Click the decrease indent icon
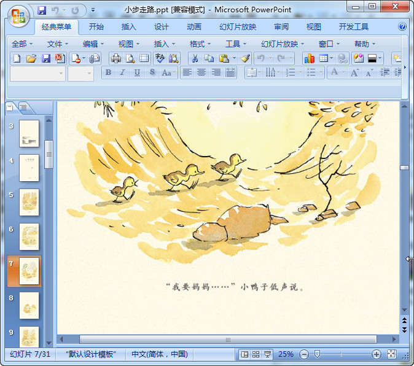Image resolution: width=414 pixels, height=366 pixels. pos(385,72)
